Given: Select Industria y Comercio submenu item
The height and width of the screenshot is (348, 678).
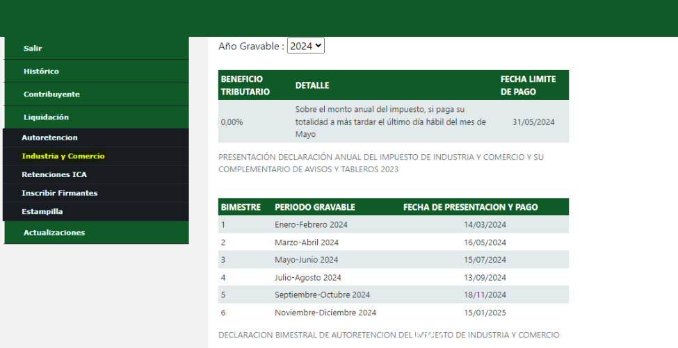Looking at the screenshot, I should click(x=95, y=156).
